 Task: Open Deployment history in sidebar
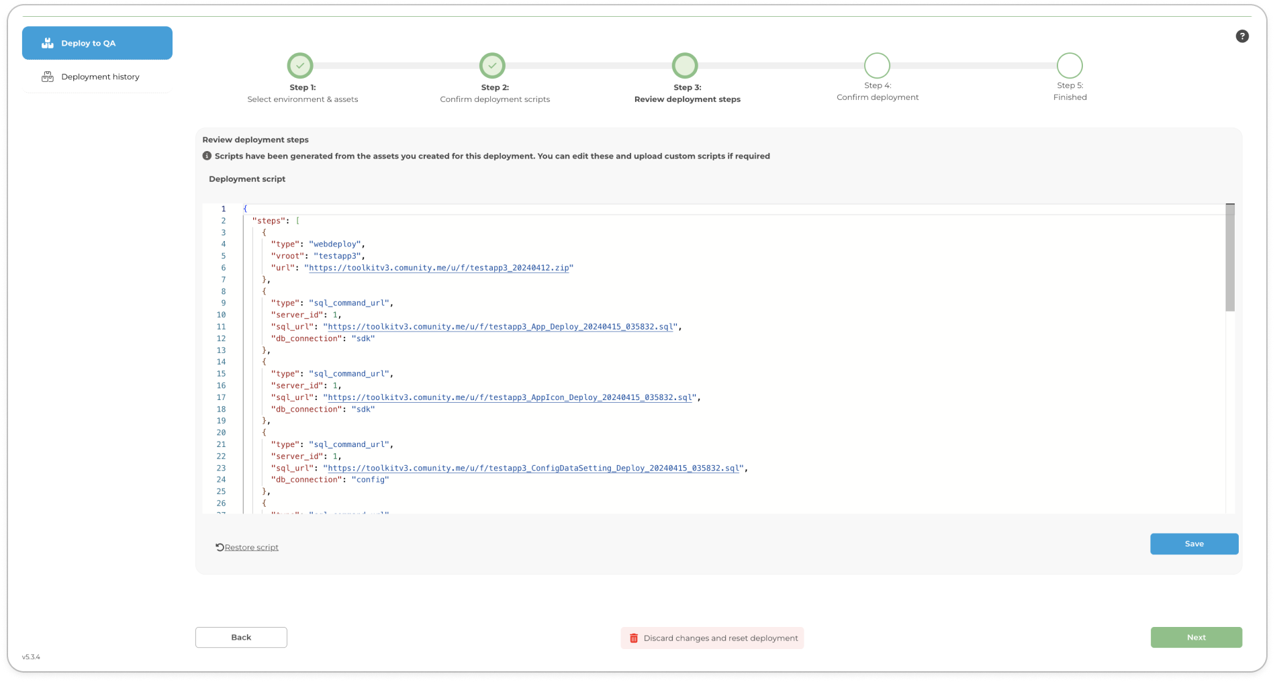99,77
